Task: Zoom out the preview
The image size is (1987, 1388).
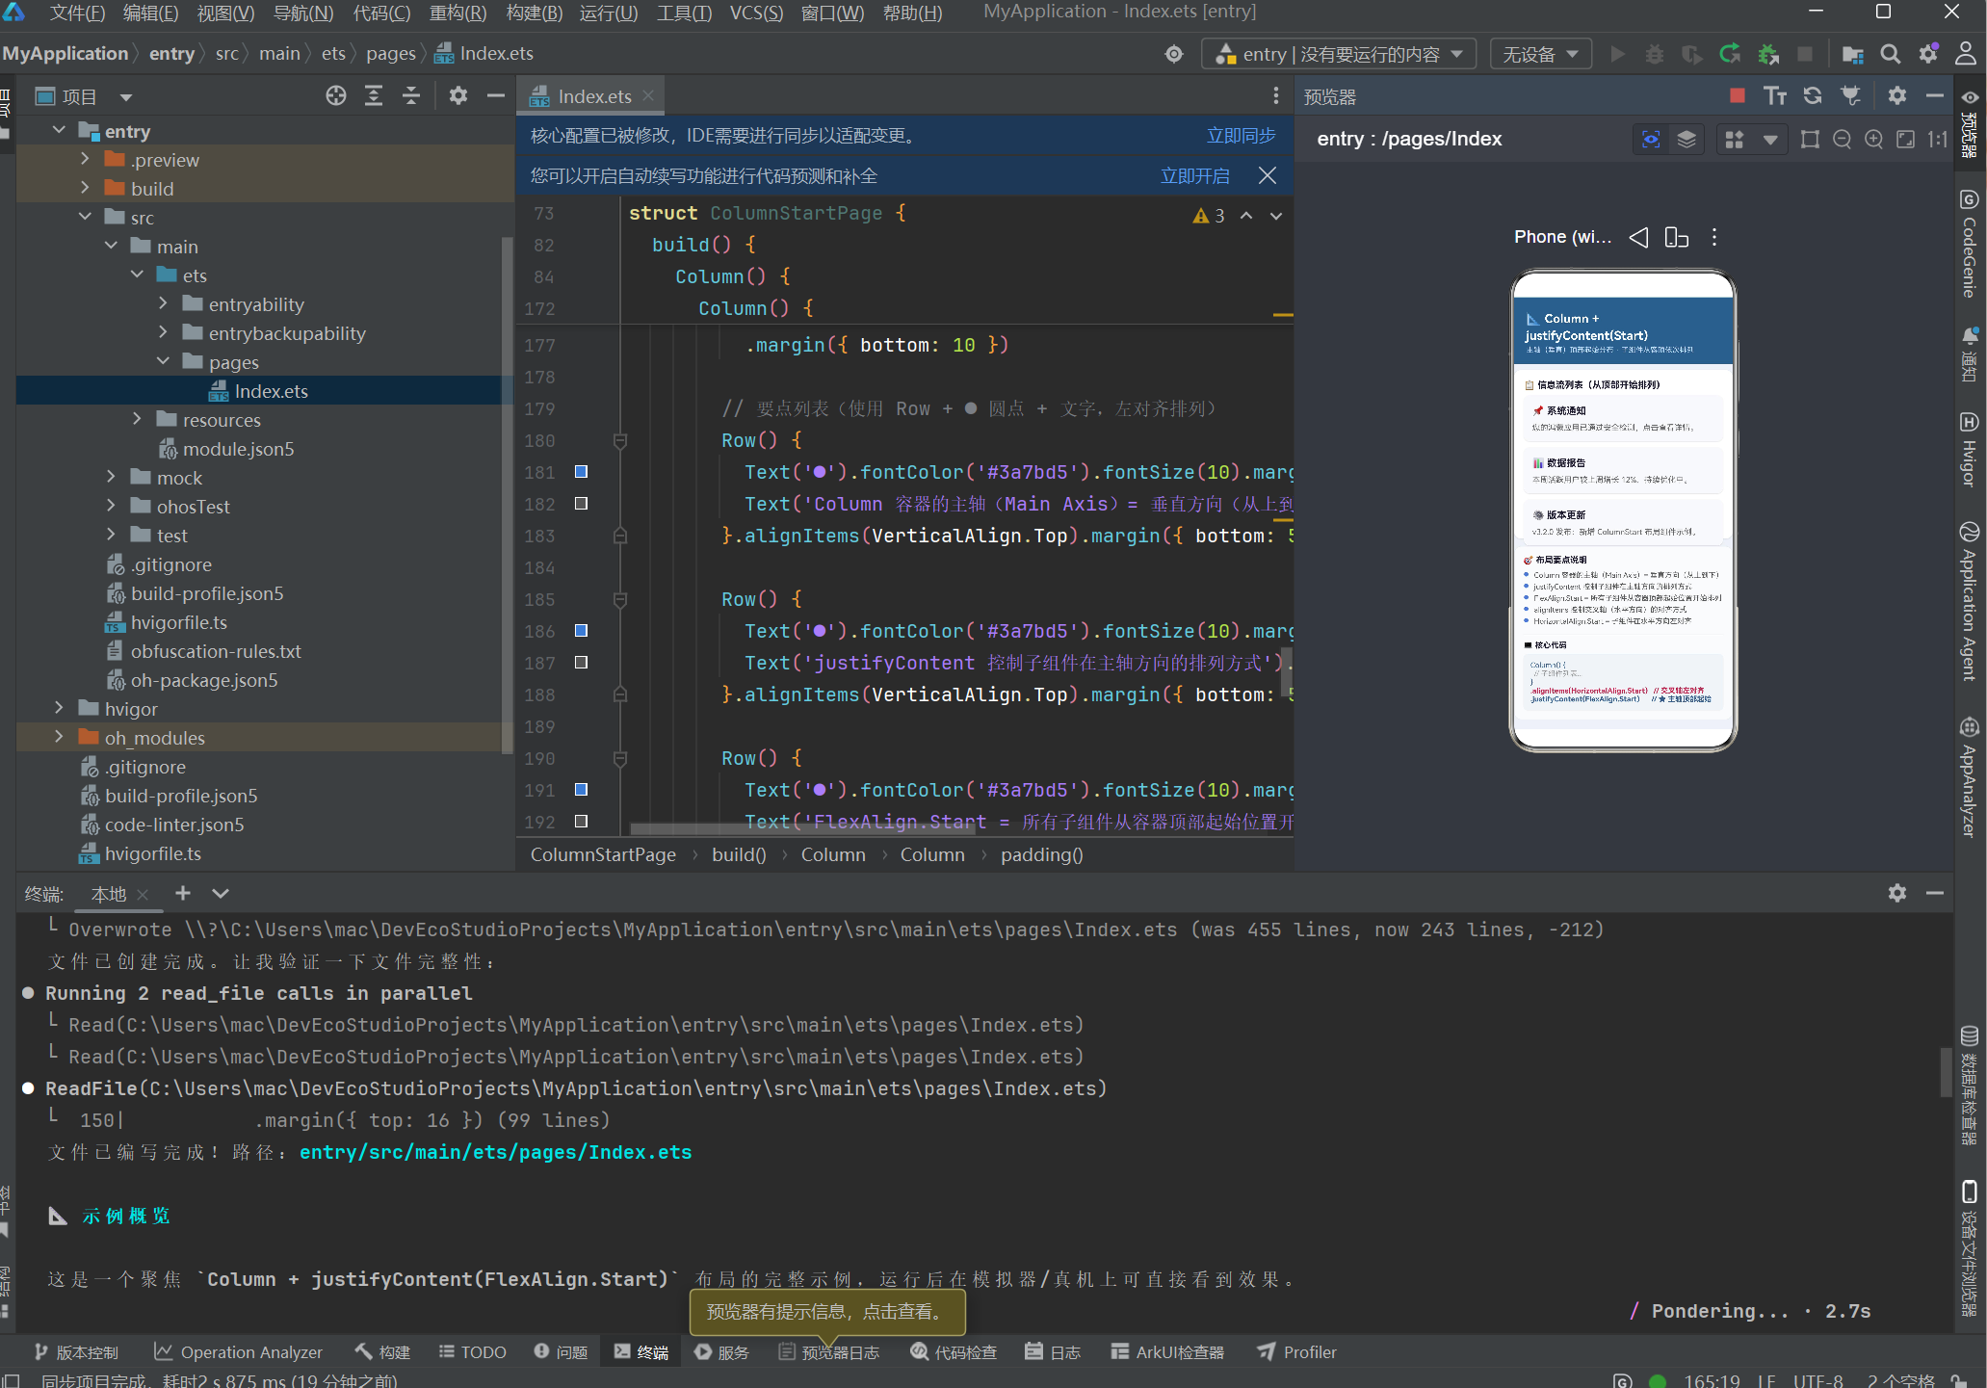Action: (x=1842, y=140)
